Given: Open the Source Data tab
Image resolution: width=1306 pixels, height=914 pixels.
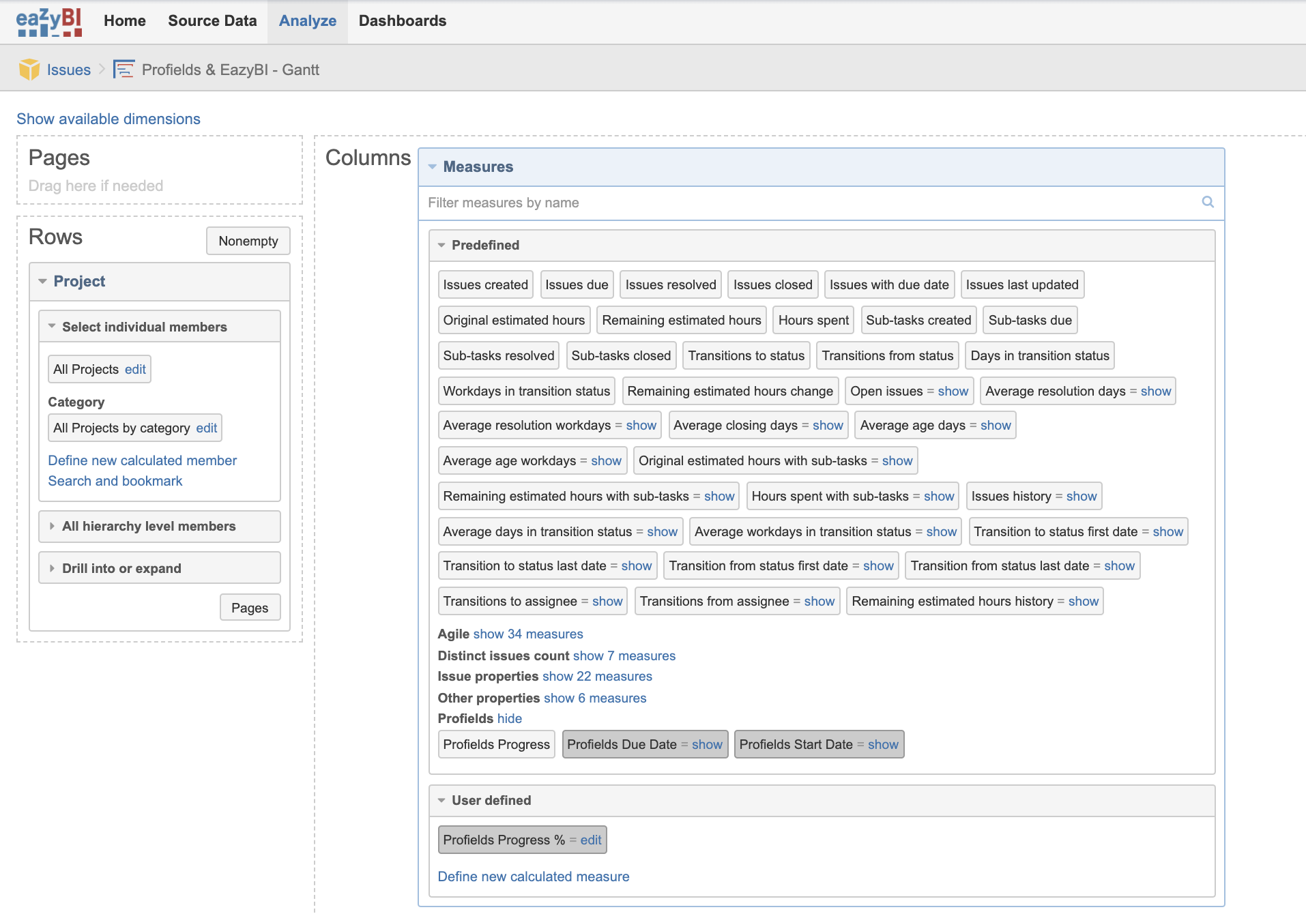Looking at the screenshot, I should (x=212, y=21).
